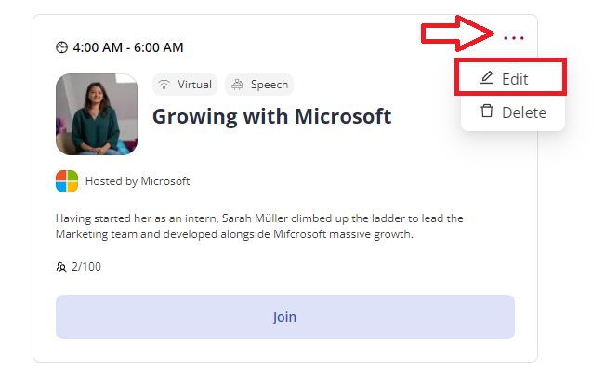This screenshot has width=605, height=370.
Task: Click the clock icon beside the time
Action: 61,47
